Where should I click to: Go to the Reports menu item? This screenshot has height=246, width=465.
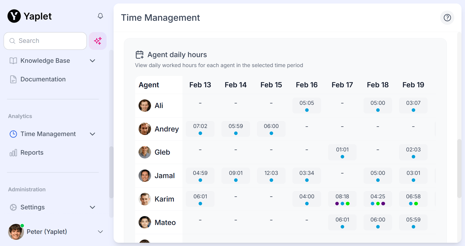(32, 153)
